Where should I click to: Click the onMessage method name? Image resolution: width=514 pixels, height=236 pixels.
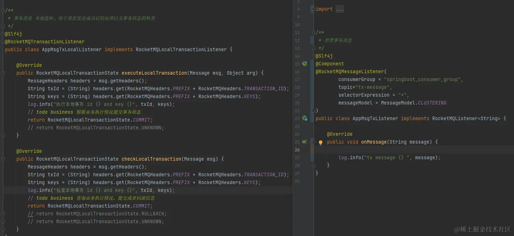pyautogui.click(x=374, y=142)
